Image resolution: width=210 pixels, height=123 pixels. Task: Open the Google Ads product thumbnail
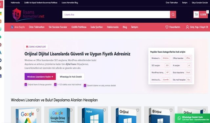26,115
